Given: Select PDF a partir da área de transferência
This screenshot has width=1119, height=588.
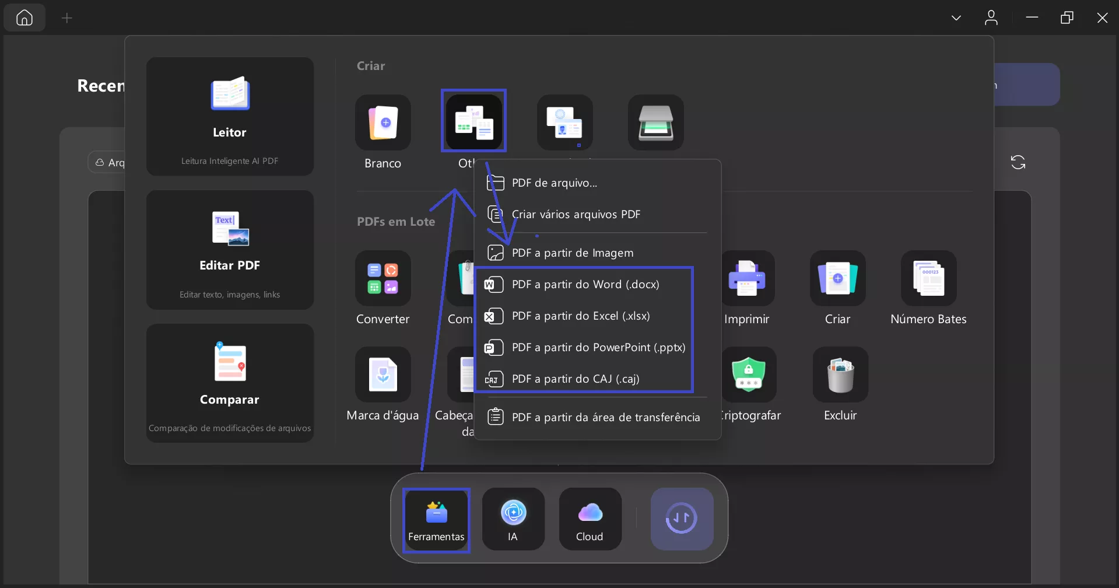Looking at the screenshot, I should point(598,417).
